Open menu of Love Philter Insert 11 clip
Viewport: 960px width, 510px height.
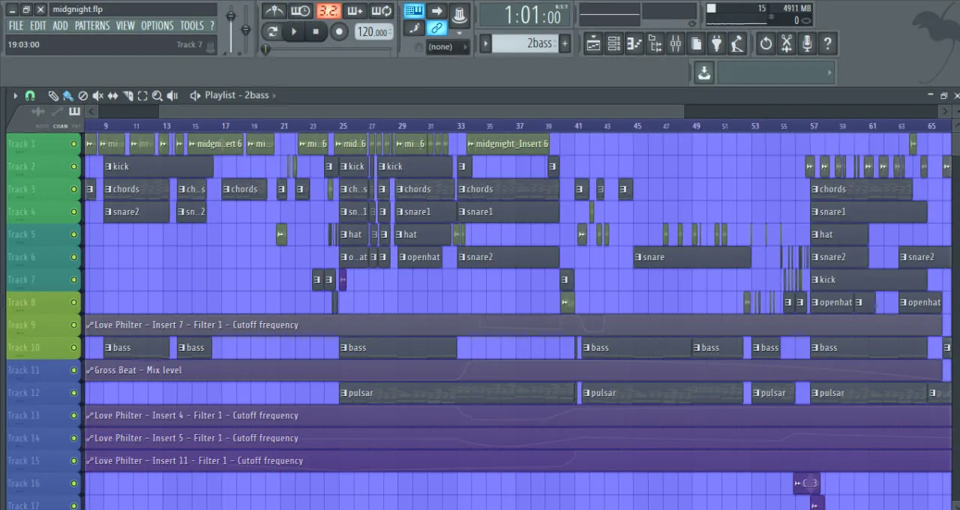pyautogui.click(x=90, y=460)
